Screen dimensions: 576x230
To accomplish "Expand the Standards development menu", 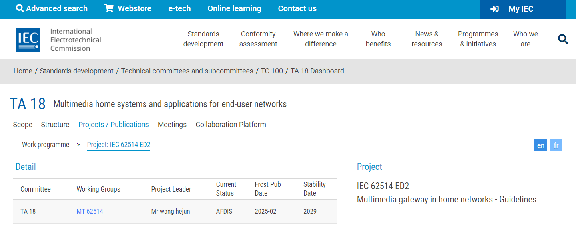I will [203, 39].
